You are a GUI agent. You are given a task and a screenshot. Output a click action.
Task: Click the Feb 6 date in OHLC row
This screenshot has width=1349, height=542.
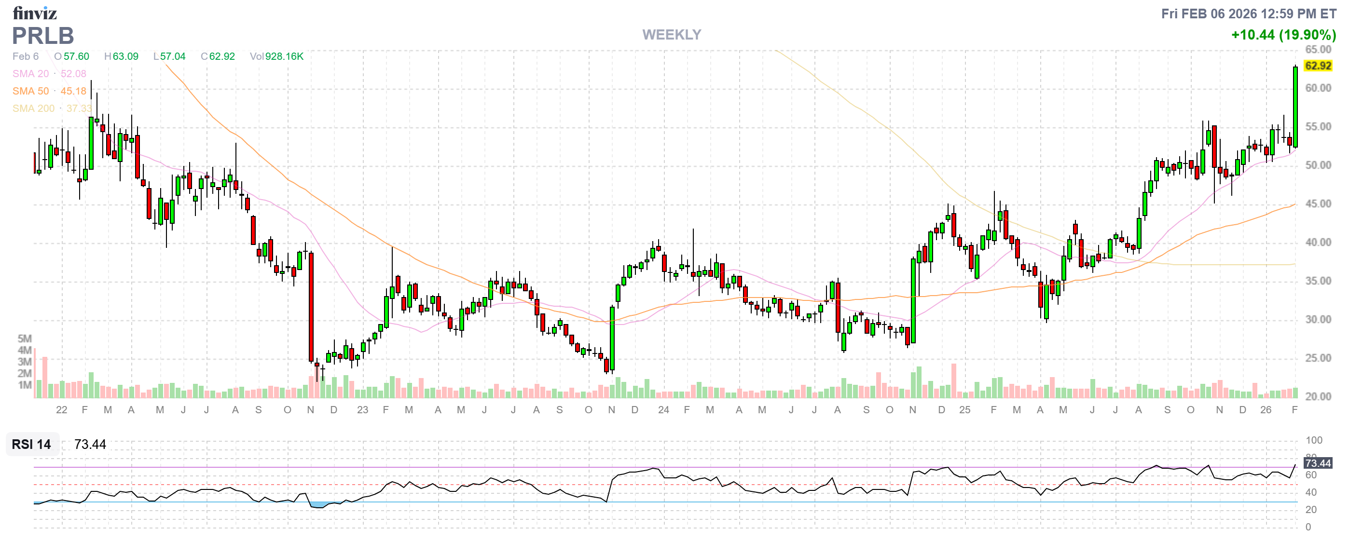tap(25, 56)
